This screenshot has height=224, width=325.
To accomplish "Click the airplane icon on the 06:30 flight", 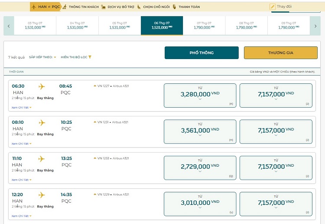I will click(x=42, y=86).
